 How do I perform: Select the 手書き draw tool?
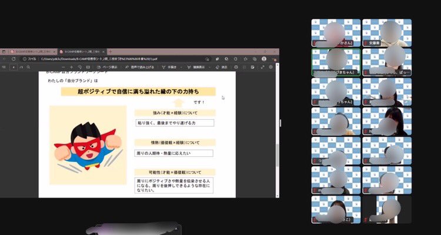[169, 67]
